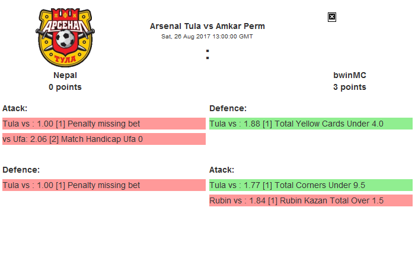Click the Arsenal Tula club crest logo
Viewport: 415px width, 272px height.
click(x=65, y=37)
